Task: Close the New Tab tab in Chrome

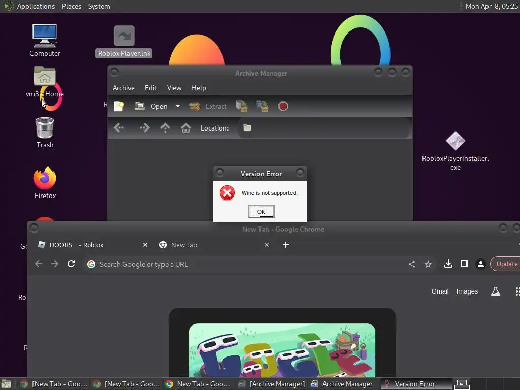Action: click(266, 245)
